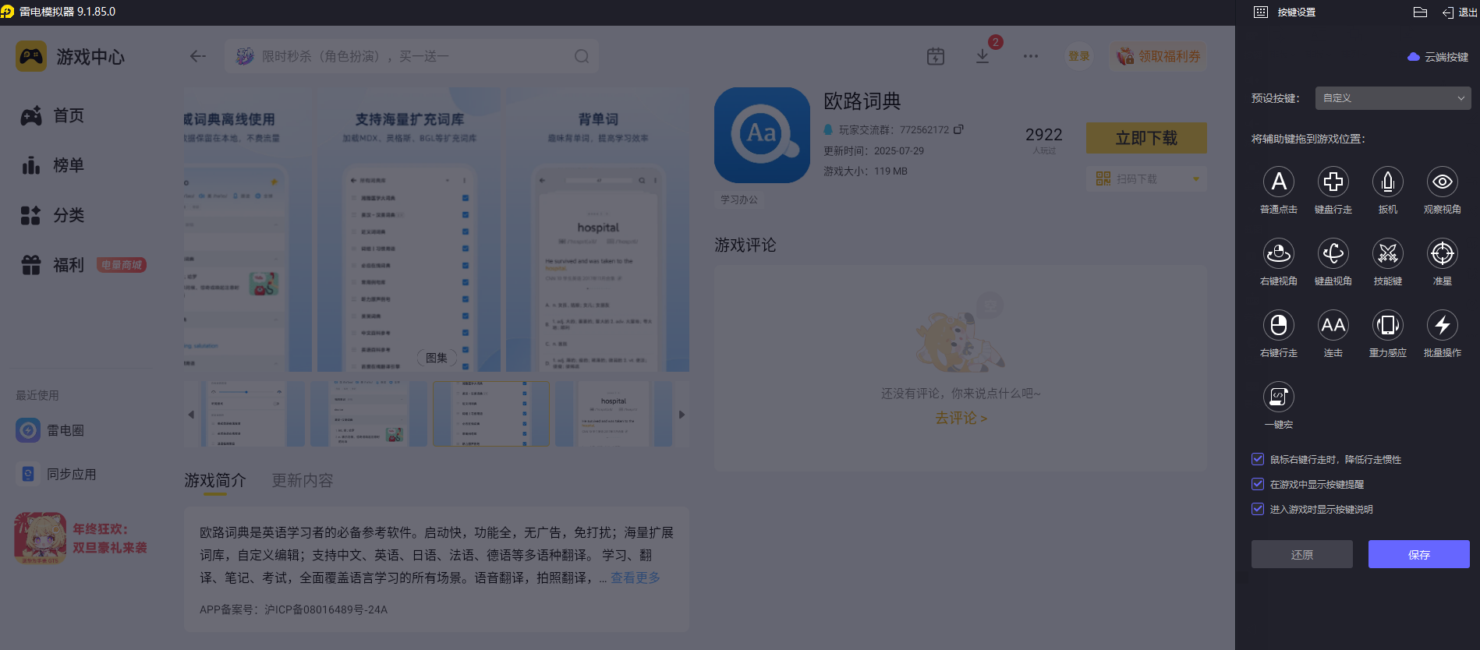
Task: Open 榜单 in the sidebar
Action: (52, 166)
